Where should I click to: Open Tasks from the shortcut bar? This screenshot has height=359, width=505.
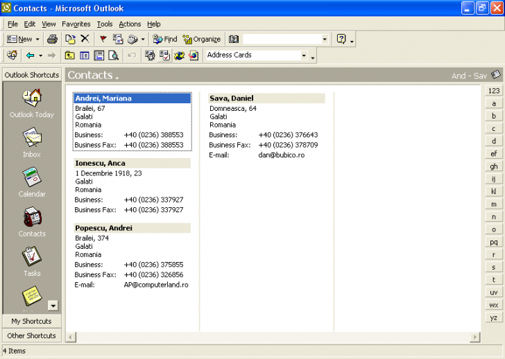click(32, 261)
